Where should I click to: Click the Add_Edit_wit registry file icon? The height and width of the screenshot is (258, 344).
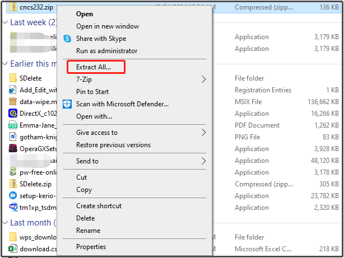13,90
